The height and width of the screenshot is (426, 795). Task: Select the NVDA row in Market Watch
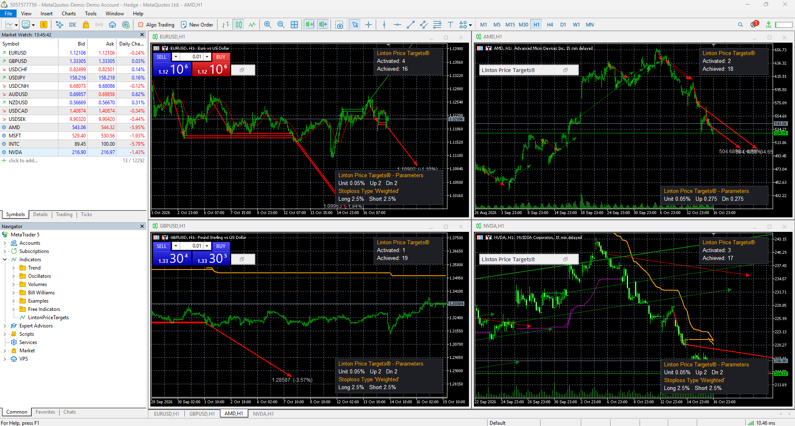[x=73, y=152]
